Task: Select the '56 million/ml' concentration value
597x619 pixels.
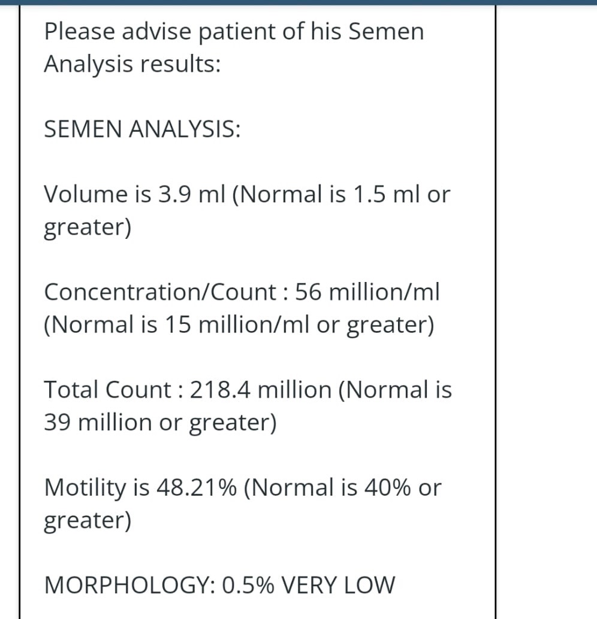Action: 367,292
